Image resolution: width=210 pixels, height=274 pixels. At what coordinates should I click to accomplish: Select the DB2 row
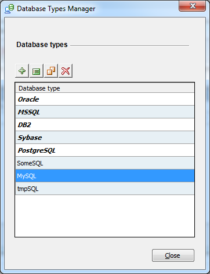(105, 125)
